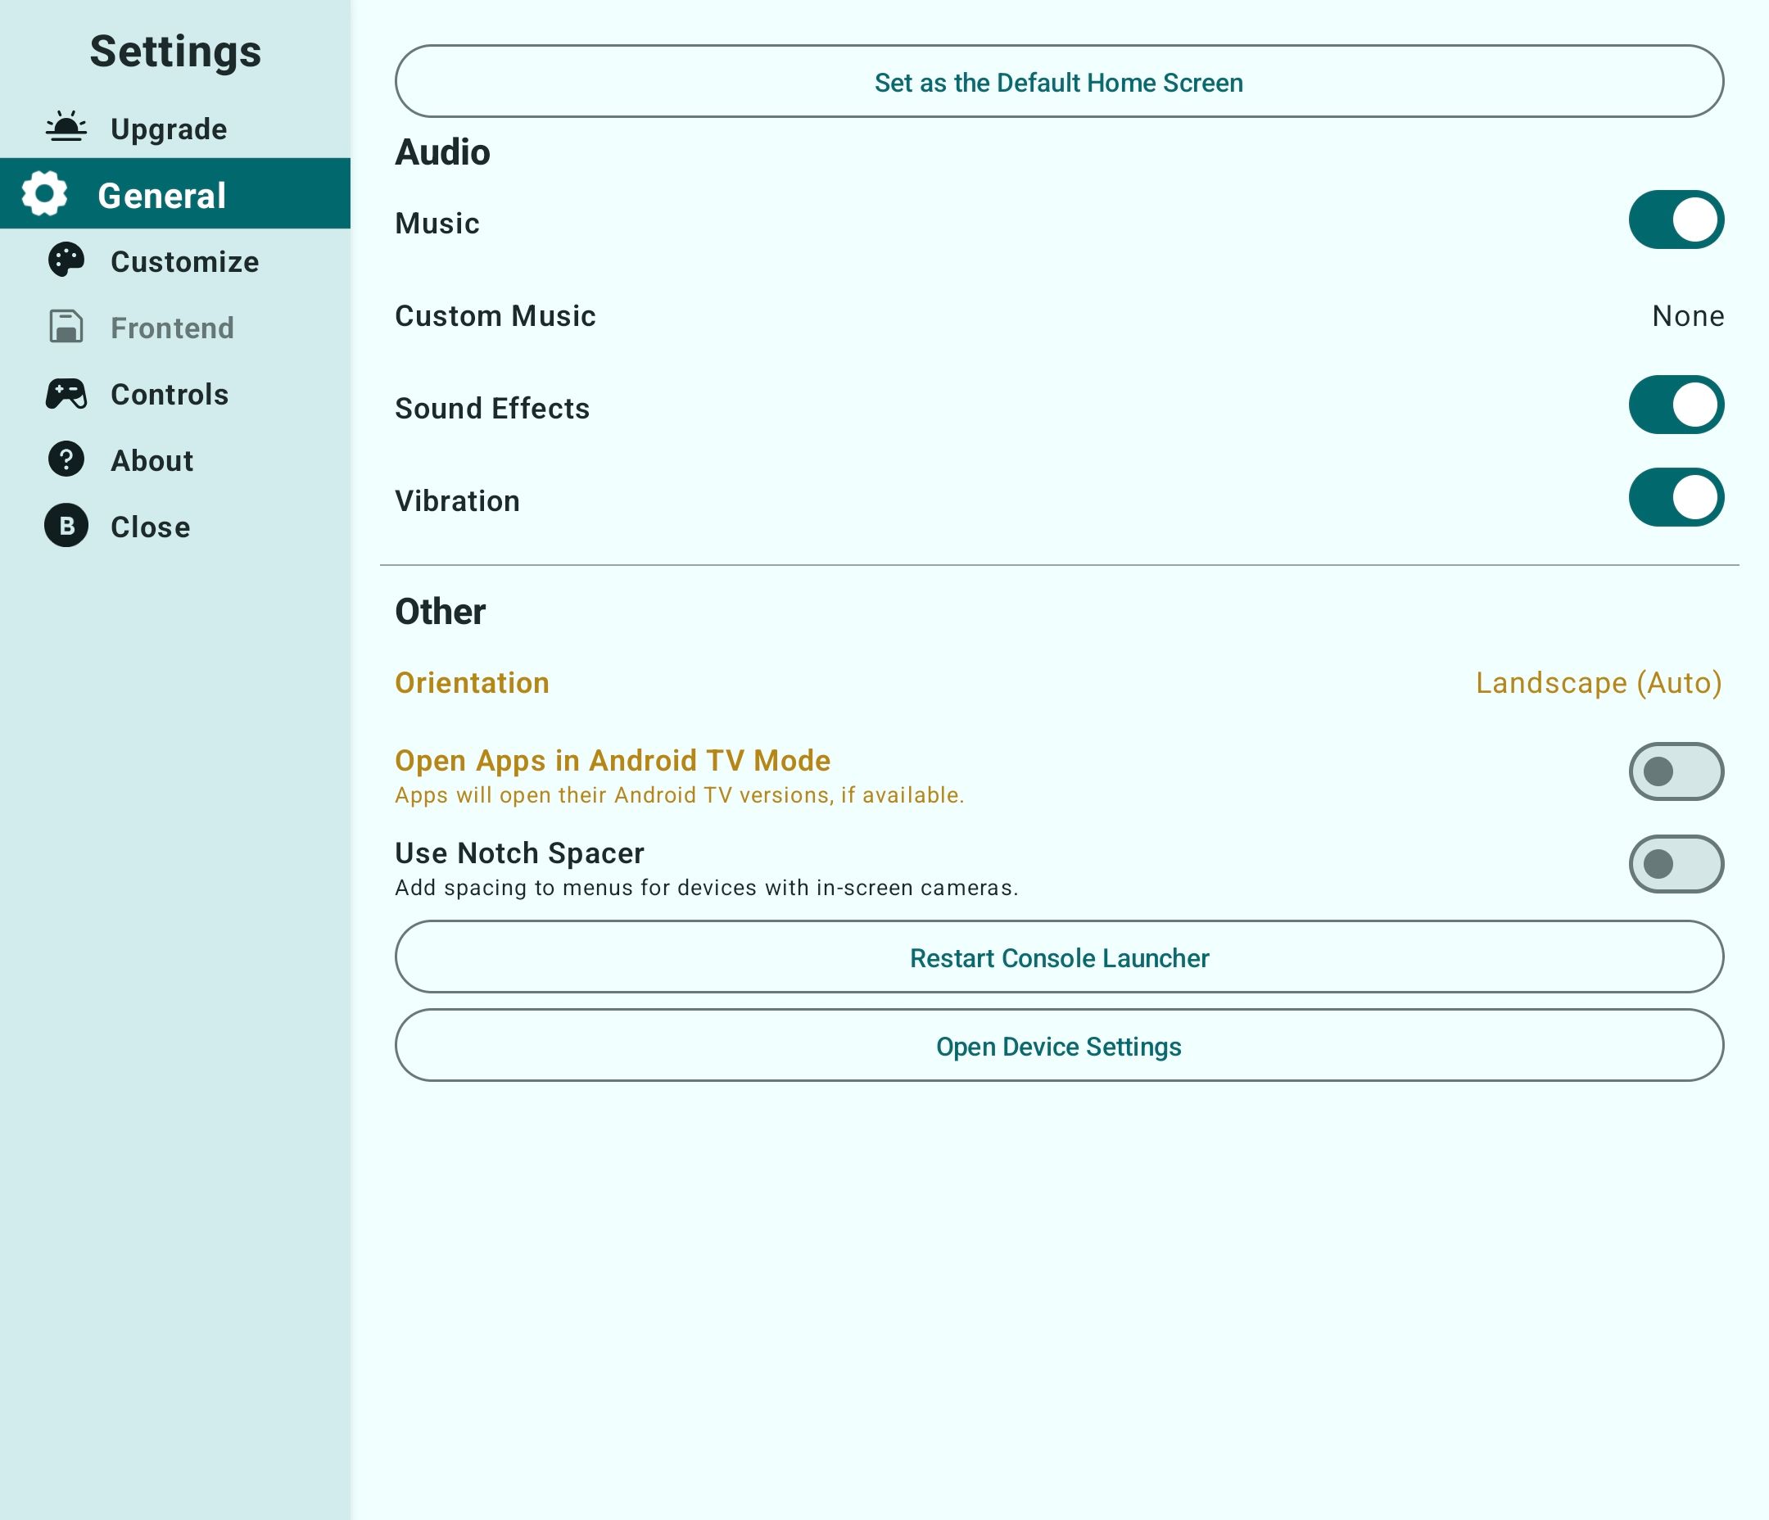Image resolution: width=1769 pixels, height=1520 pixels.
Task: Click the Frontend floppy disk icon
Action: [66, 326]
